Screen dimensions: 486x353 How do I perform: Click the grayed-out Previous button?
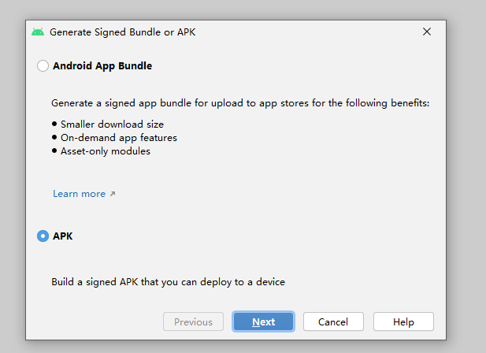tap(193, 321)
